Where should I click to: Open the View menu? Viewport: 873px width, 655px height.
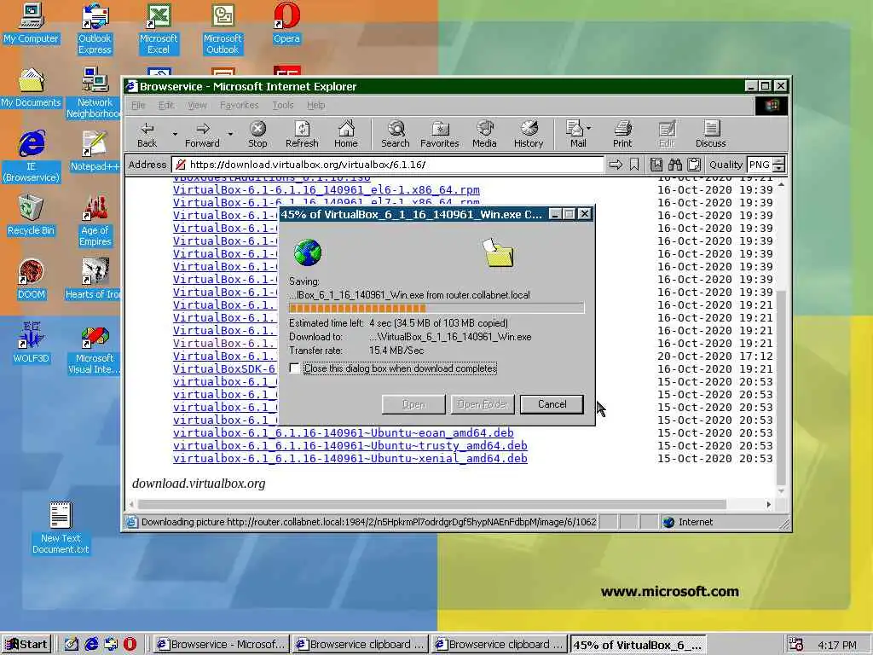pos(197,105)
